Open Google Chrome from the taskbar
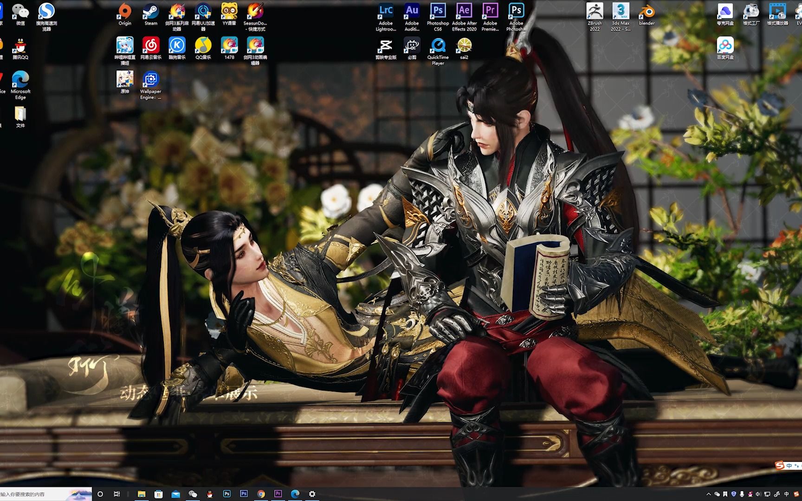This screenshot has height=501, width=802. [261, 494]
